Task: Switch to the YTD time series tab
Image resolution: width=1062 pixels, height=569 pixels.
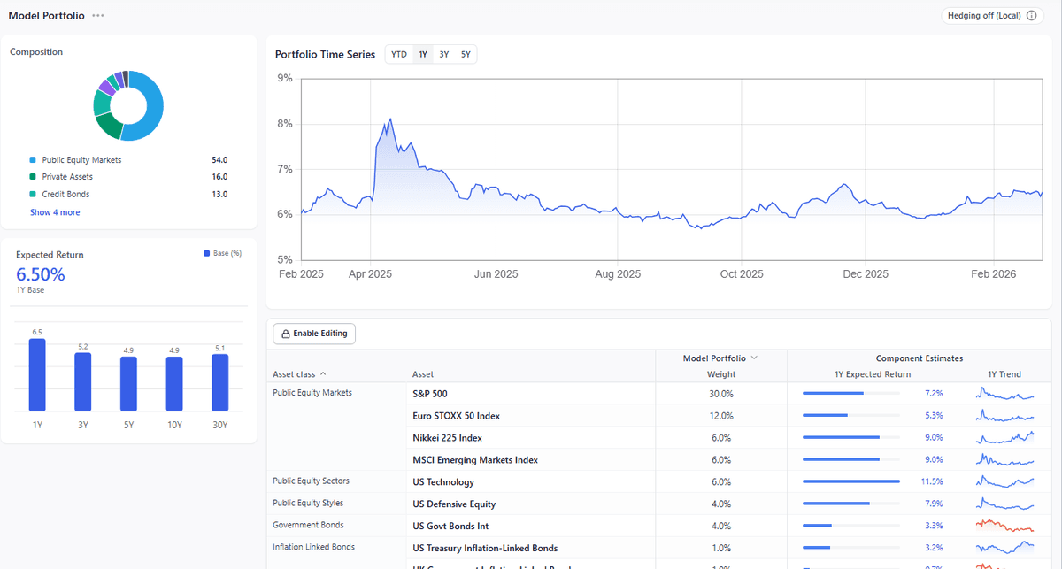Action: [398, 54]
